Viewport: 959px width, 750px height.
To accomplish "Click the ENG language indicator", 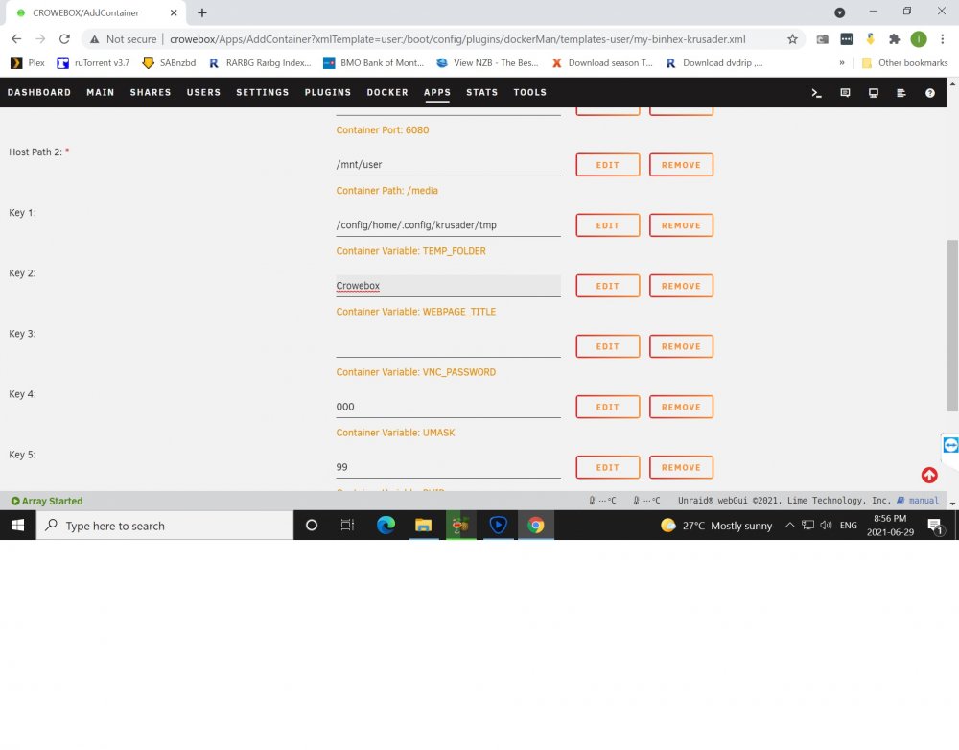I will tap(848, 525).
